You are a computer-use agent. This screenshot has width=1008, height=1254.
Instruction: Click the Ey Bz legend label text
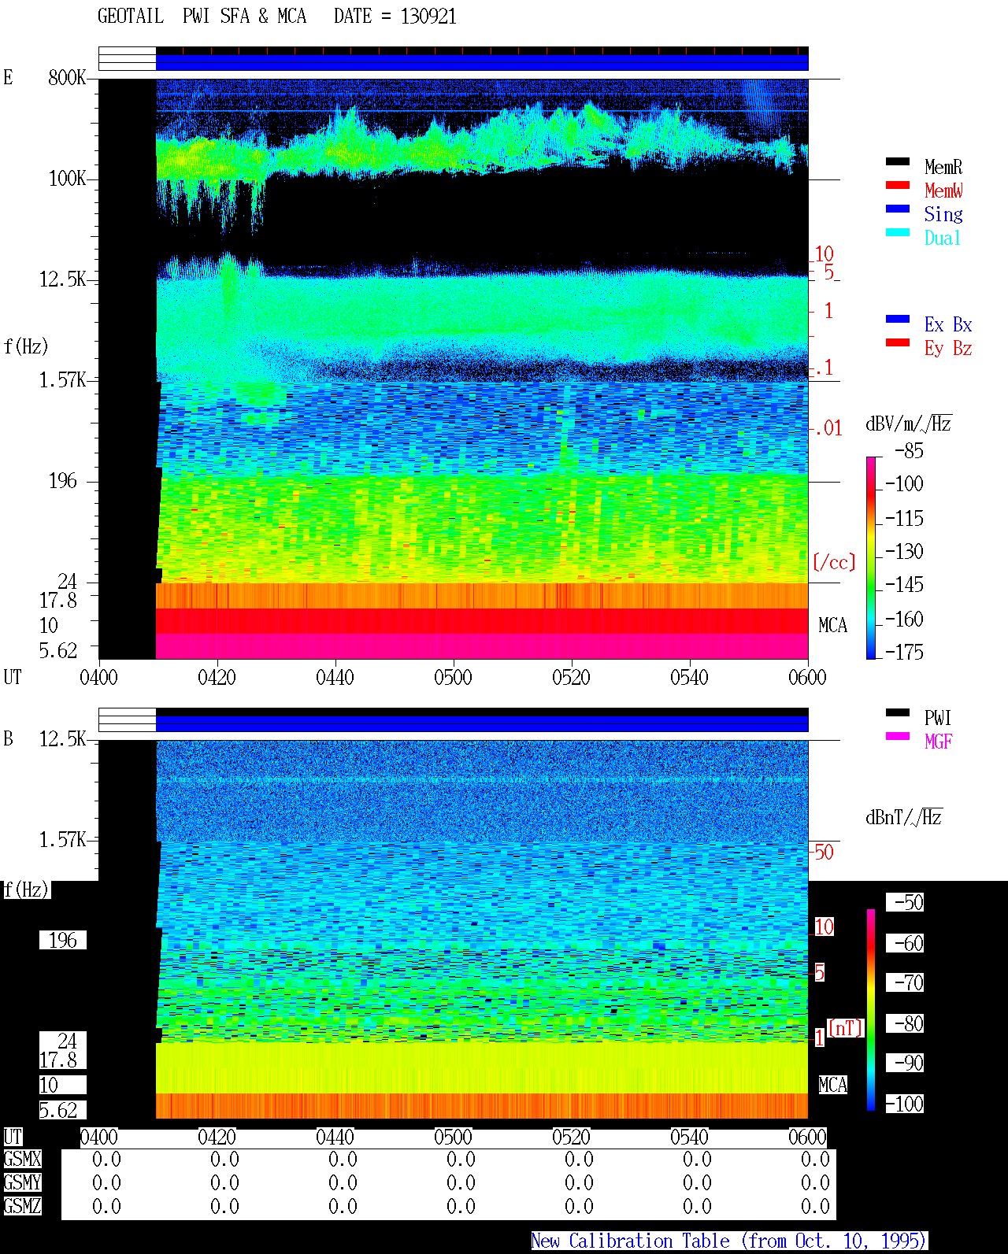[x=948, y=348]
